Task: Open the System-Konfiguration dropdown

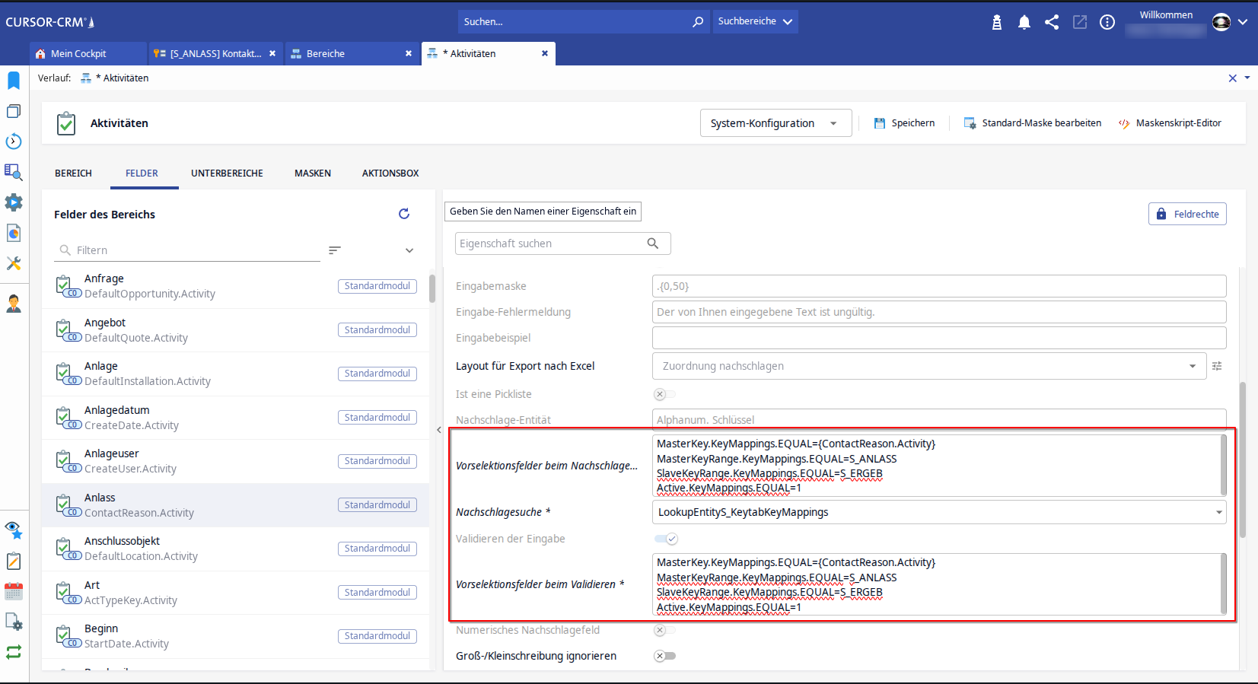Action: point(775,123)
